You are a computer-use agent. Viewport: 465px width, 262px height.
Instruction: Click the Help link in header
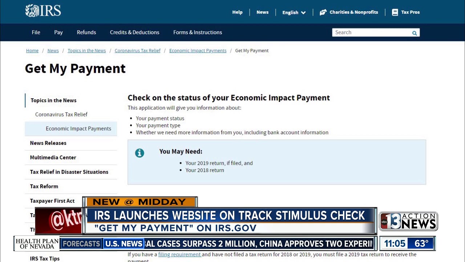point(237,12)
